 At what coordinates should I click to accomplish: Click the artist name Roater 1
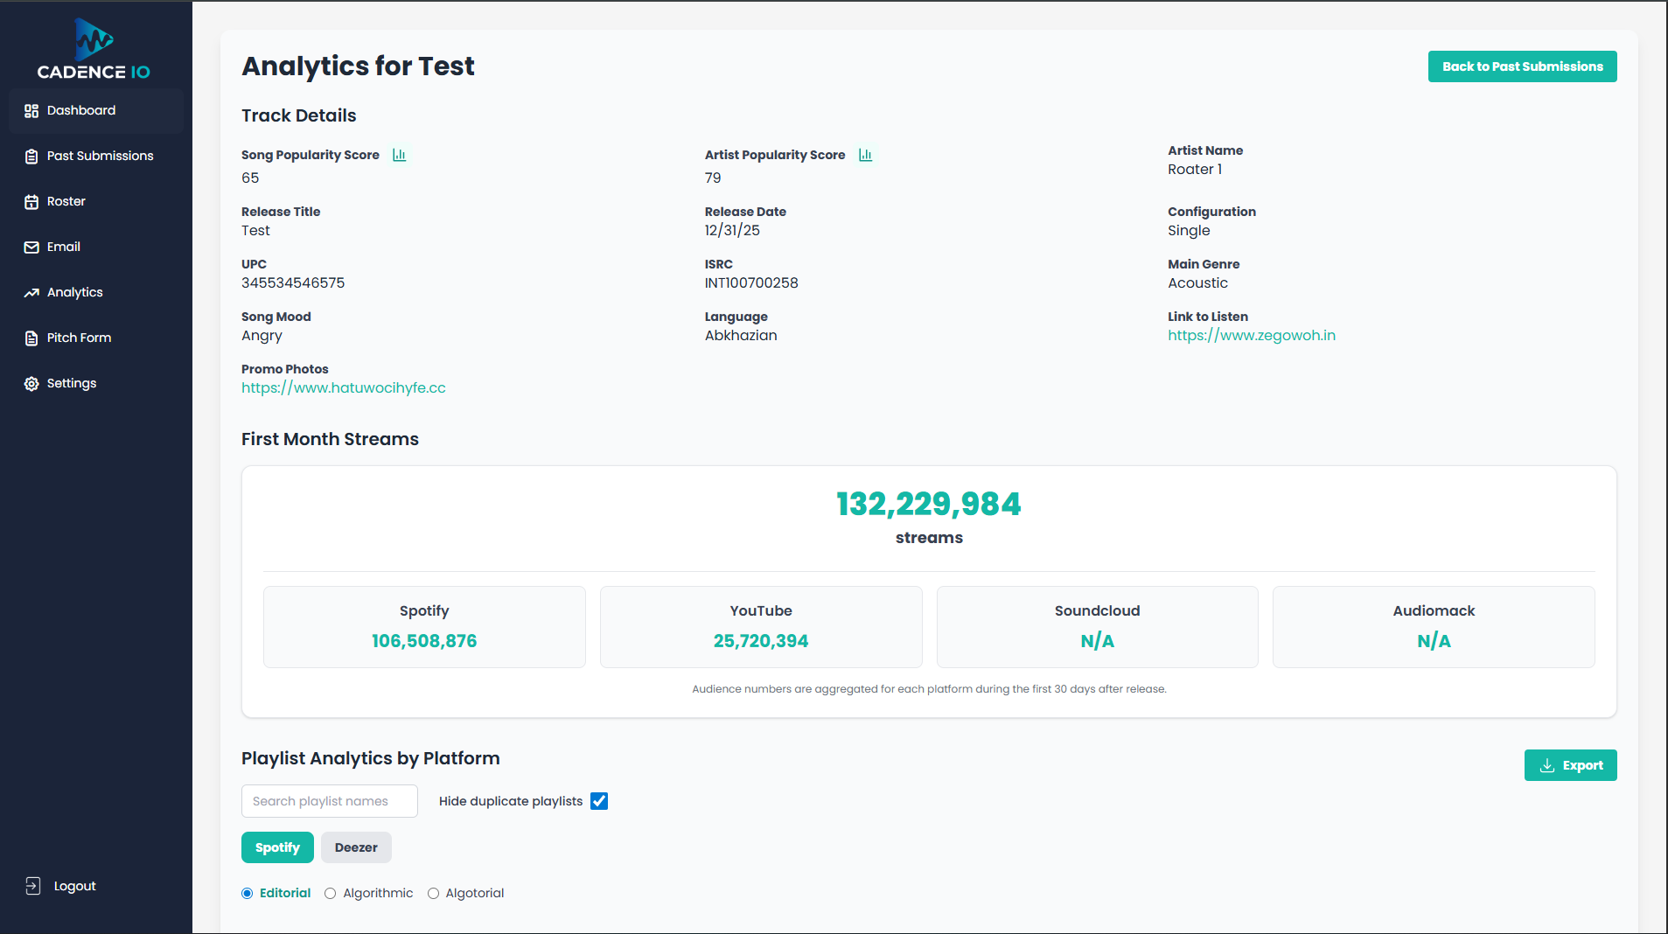point(1195,169)
